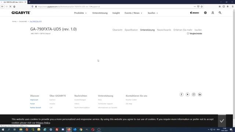Image resolution: width=235 pixels, height=132 pixels.
Task: Select the Unterstützung product tab
Action: tap(147, 30)
